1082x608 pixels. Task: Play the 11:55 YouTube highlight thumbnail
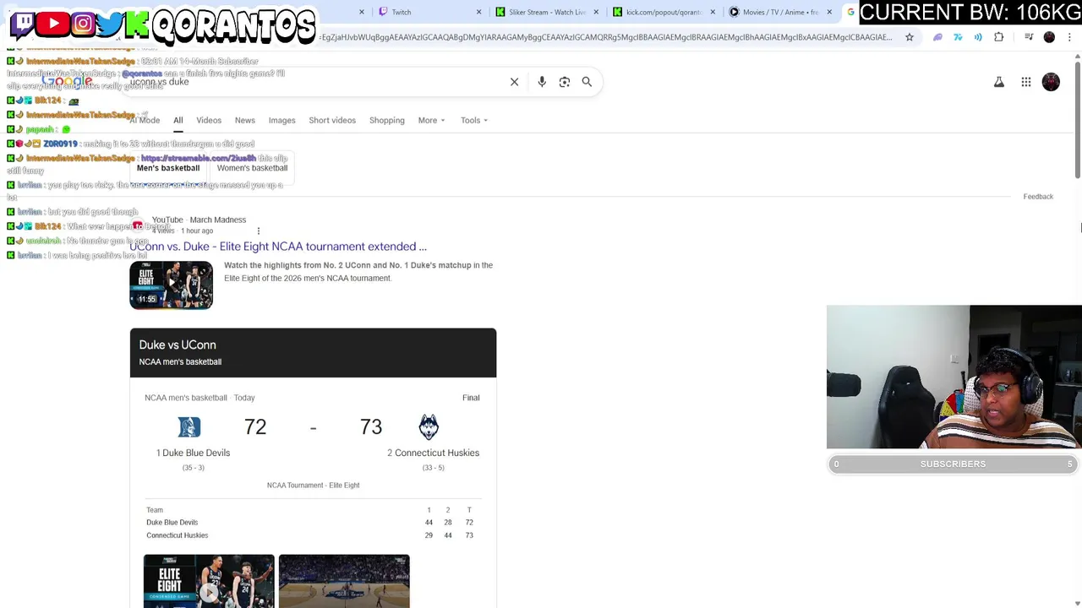pos(171,285)
